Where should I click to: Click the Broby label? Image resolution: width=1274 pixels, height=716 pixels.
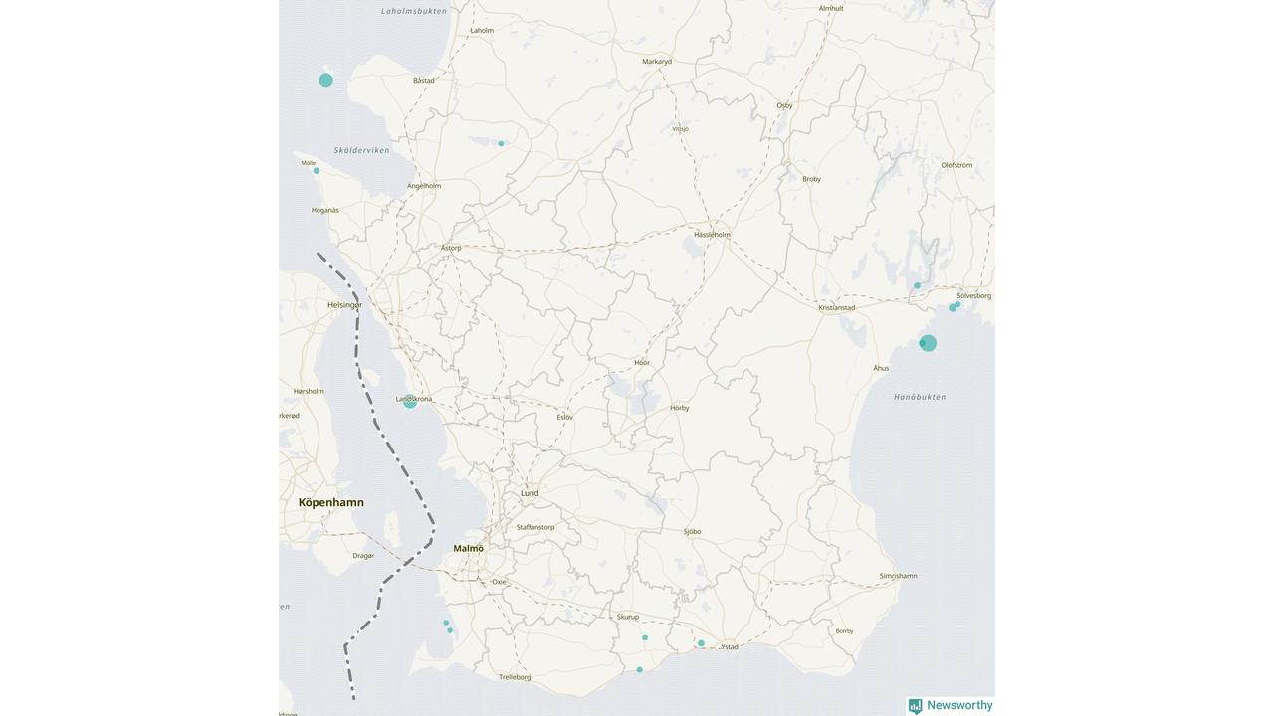[x=811, y=179]
